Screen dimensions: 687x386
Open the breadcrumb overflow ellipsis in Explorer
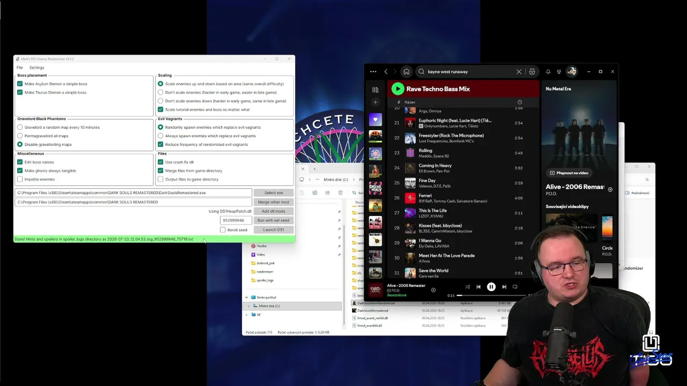click(x=317, y=180)
